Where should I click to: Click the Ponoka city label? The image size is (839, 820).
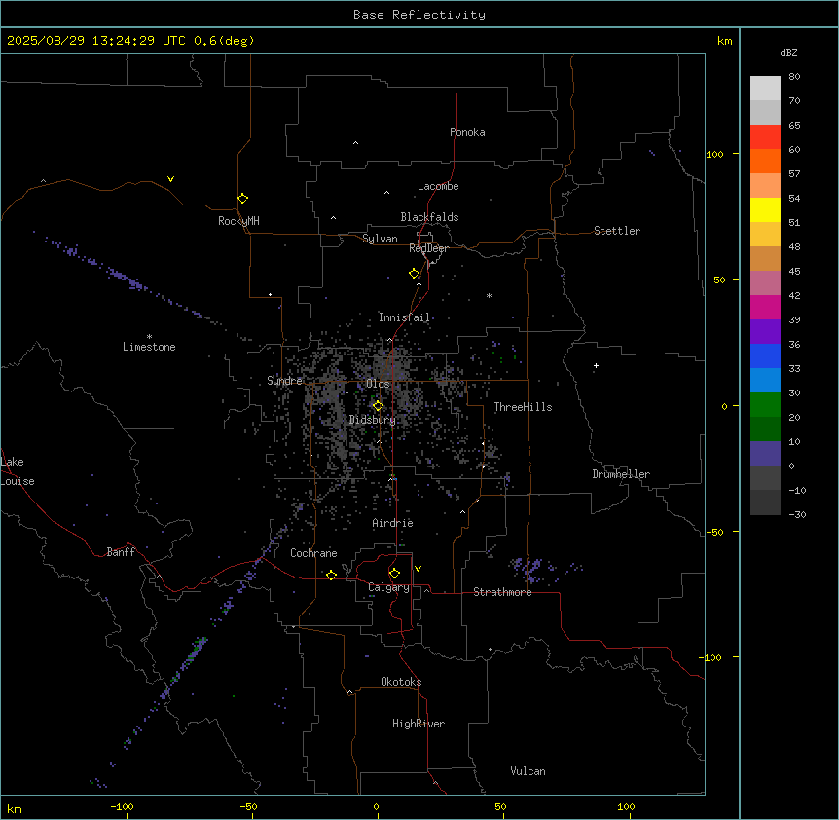467,132
